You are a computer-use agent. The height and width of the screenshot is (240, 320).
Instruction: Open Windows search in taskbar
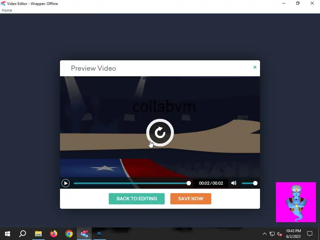(x=22, y=234)
